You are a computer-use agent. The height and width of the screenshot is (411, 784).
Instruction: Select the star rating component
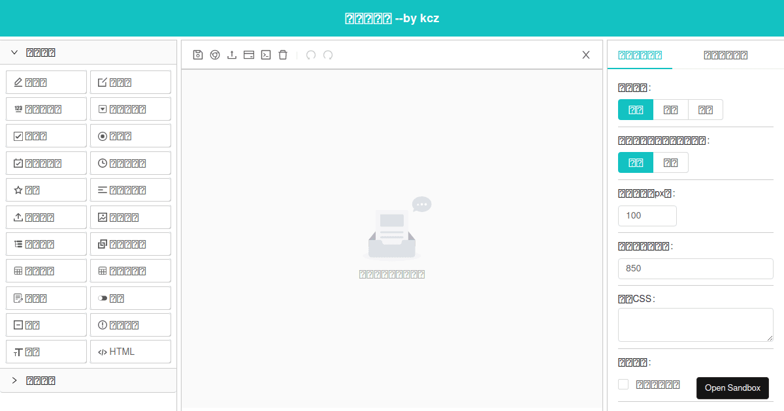coord(46,189)
